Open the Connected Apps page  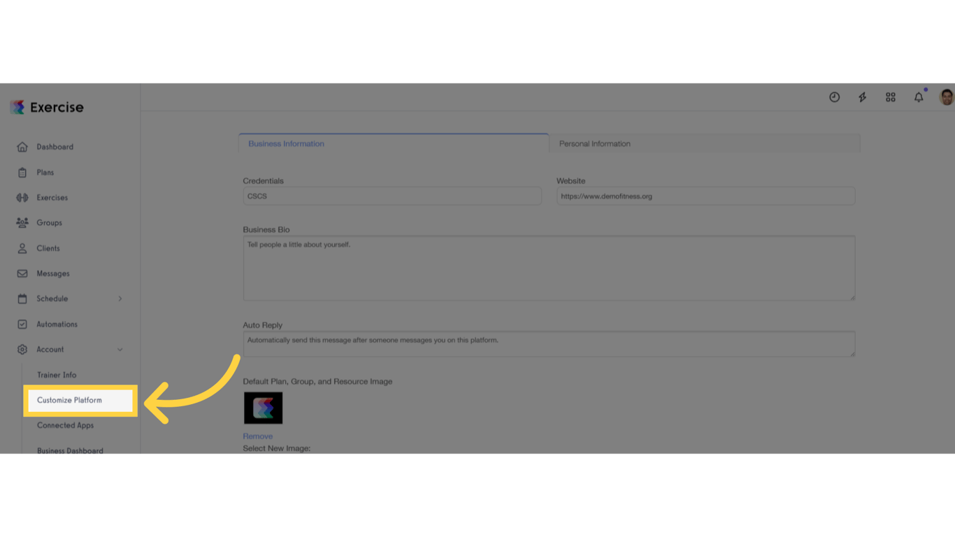[x=65, y=425]
